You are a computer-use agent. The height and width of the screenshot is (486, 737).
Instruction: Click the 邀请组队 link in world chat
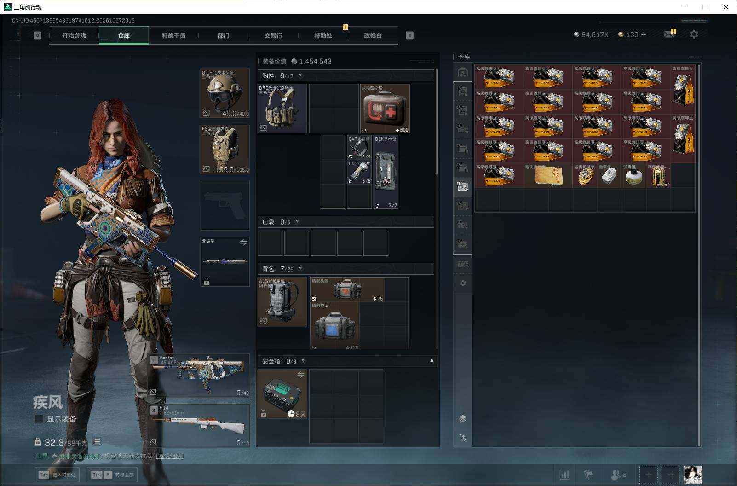tap(170, 456)
